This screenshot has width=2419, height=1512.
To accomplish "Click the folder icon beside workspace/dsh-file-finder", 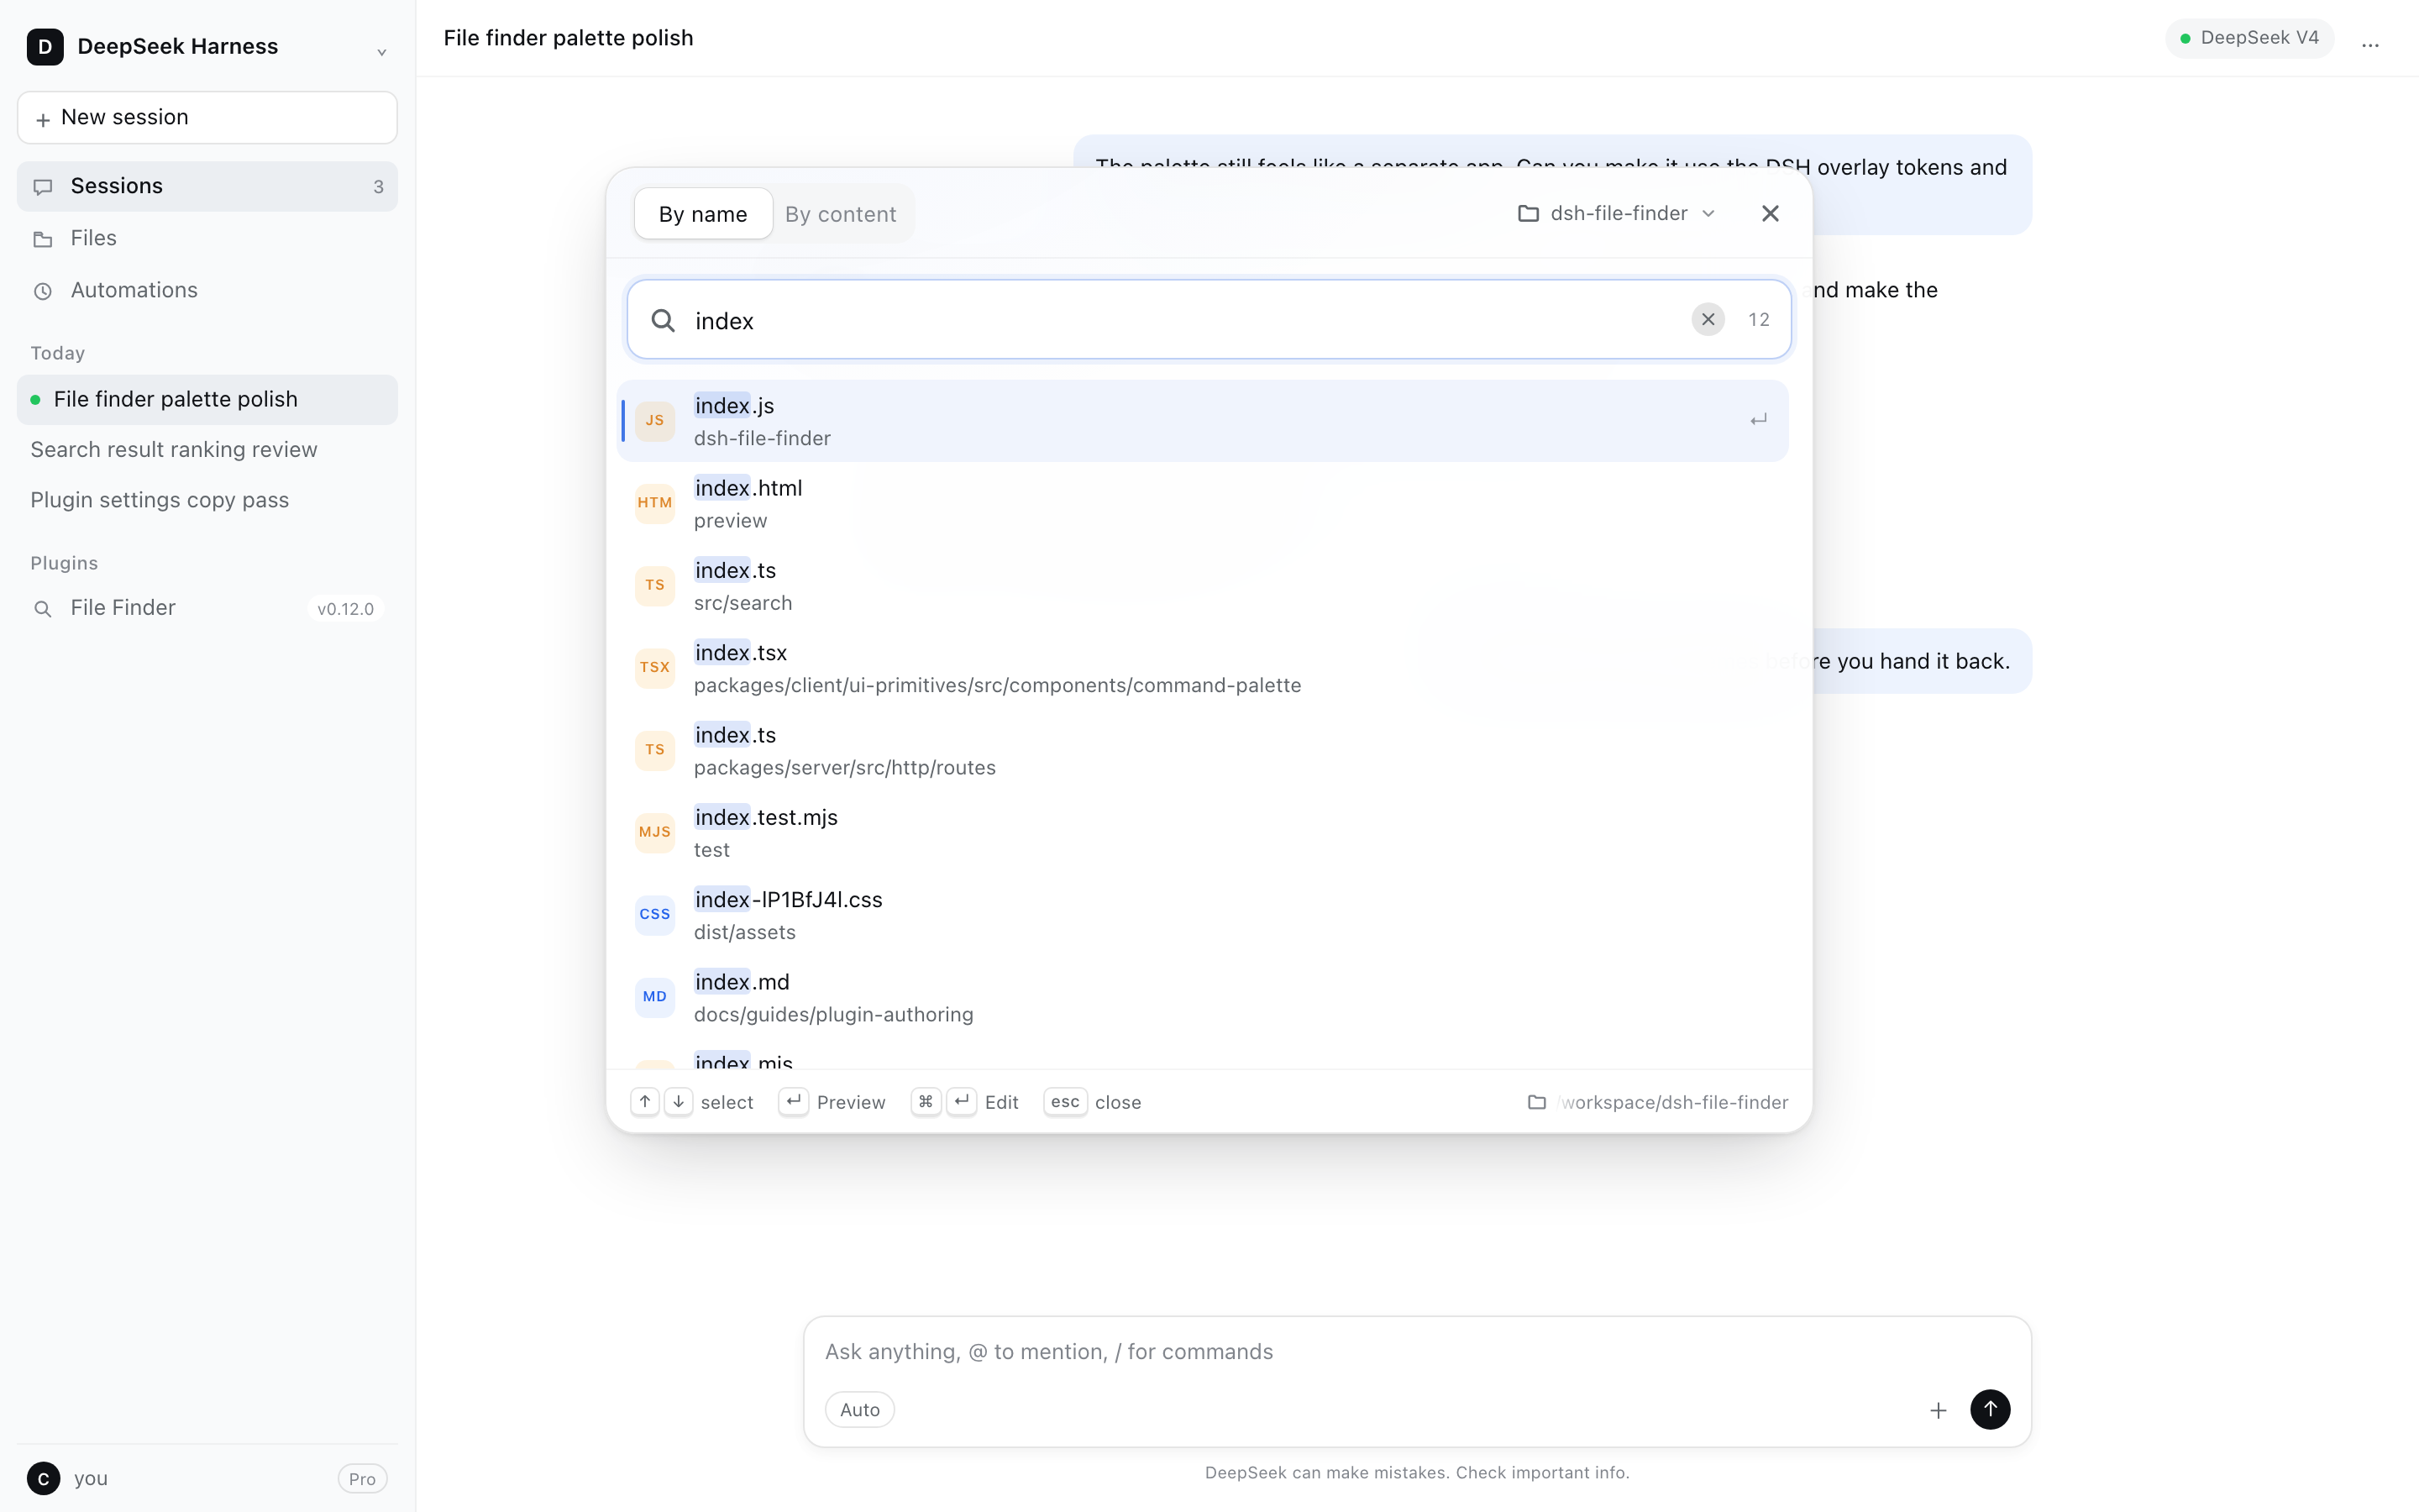I will pos(1537,1102).
